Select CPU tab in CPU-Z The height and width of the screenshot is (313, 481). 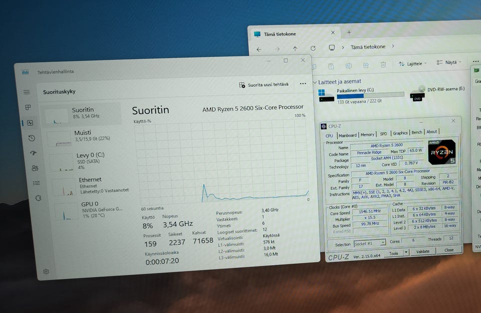[x=329, y=136]
